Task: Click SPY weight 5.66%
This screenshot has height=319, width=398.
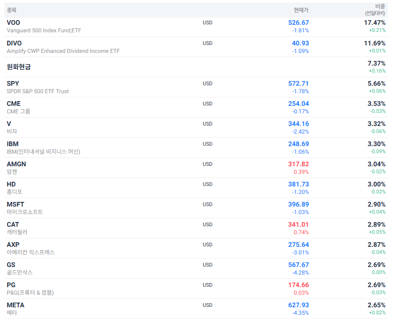Action: 376,83
